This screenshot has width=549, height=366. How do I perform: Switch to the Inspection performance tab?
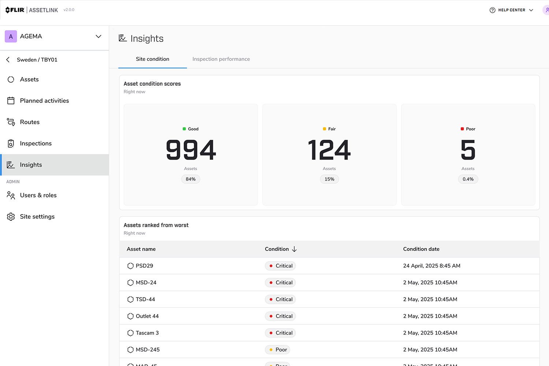click(x=221, y=59)
